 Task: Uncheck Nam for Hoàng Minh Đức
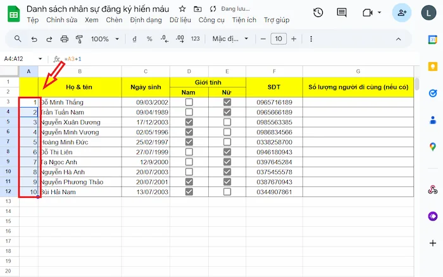pos(189,142)
